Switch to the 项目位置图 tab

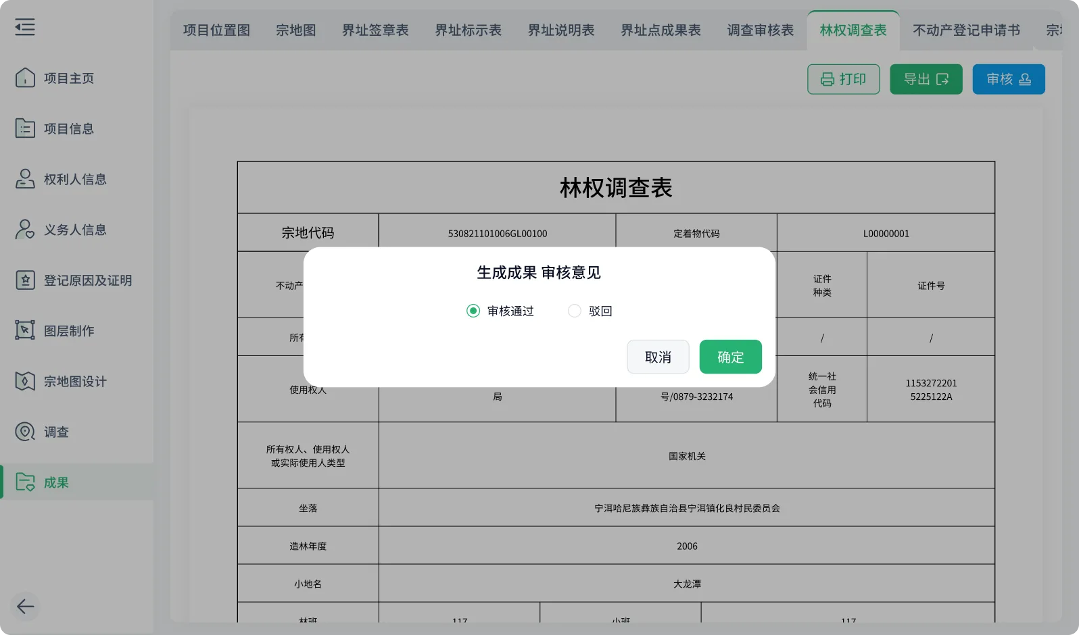click(x=216, y=30)
